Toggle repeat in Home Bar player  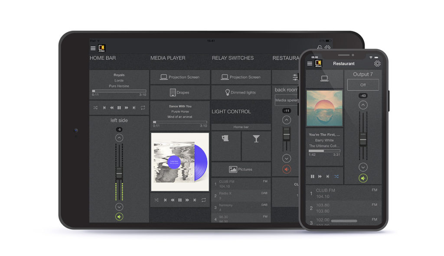(143, 108)
